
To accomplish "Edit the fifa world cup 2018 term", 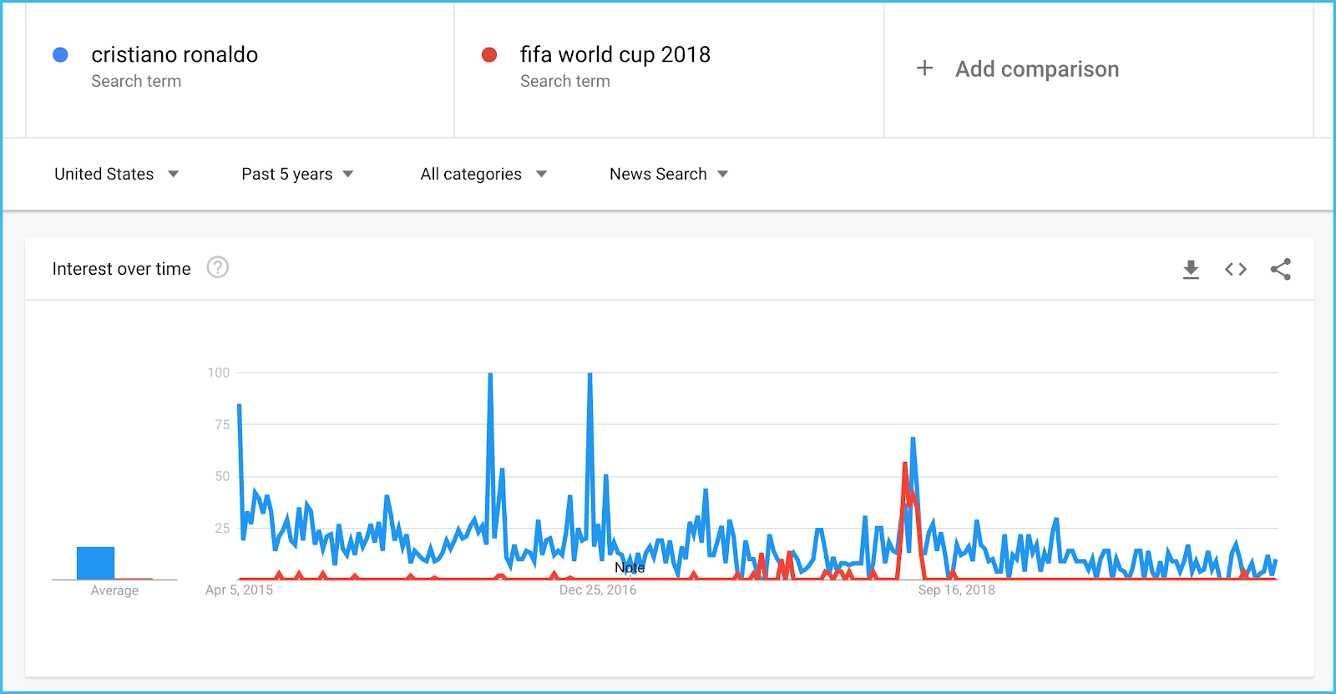I will (615, 55).
